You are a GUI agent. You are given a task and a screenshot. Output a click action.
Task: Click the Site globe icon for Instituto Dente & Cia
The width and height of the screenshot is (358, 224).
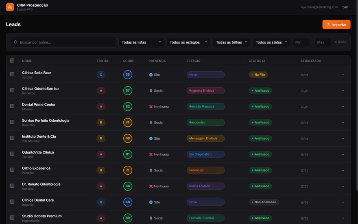coord(151,138)
